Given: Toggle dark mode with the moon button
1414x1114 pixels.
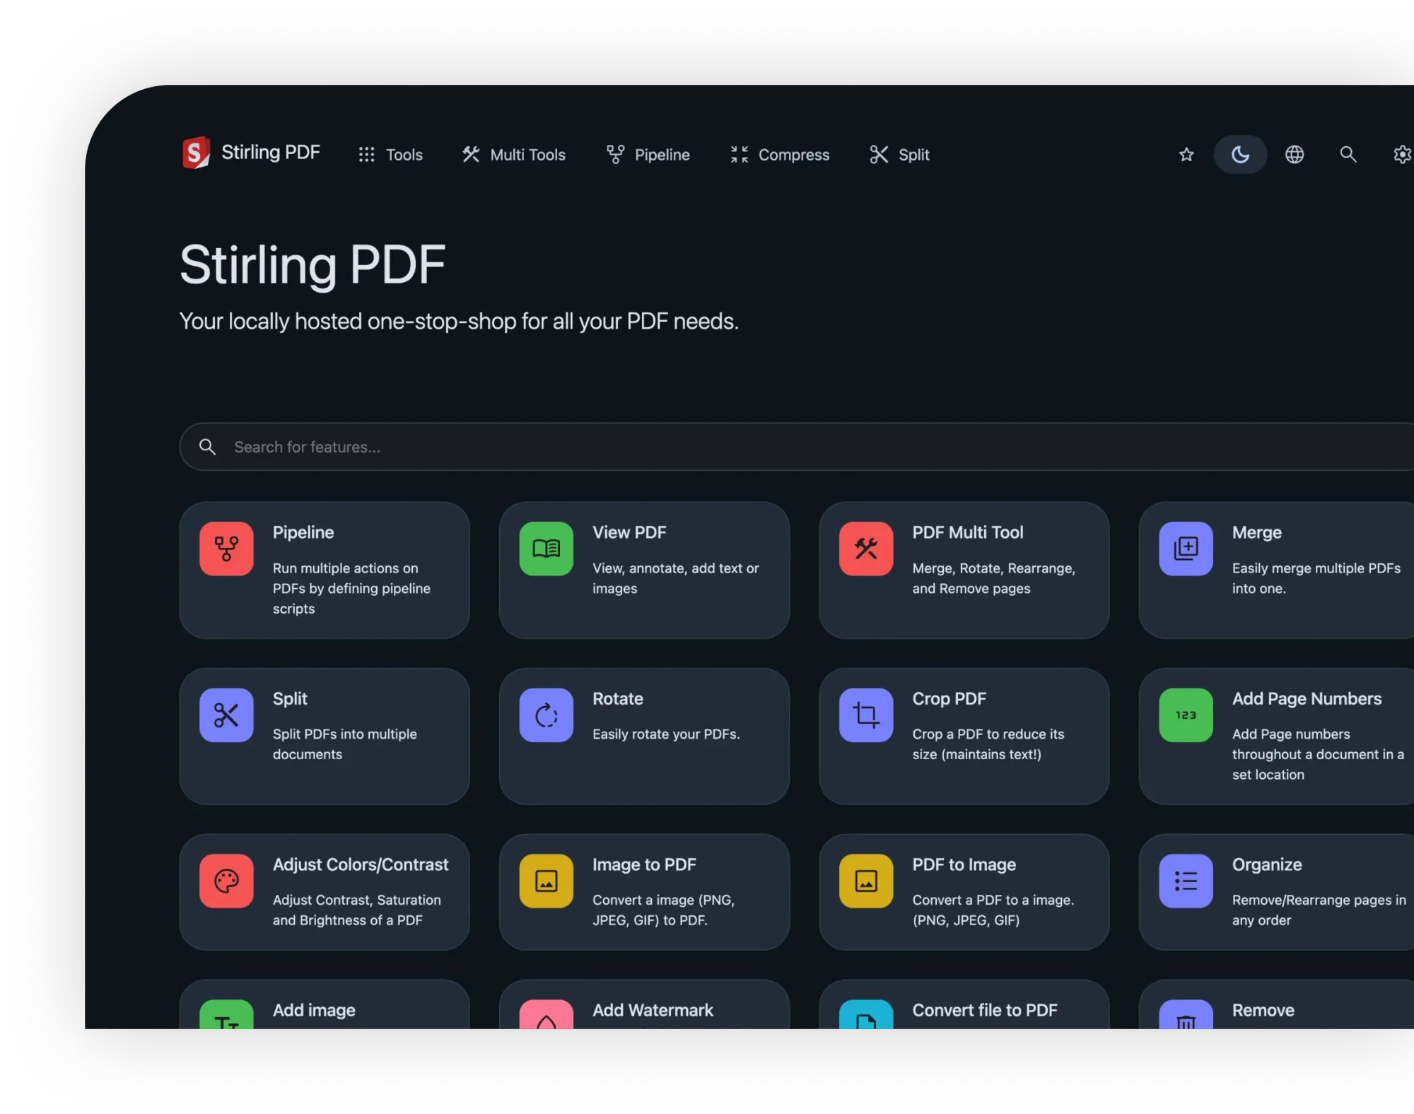Looking at the screenshot, I should [1240, 155].
